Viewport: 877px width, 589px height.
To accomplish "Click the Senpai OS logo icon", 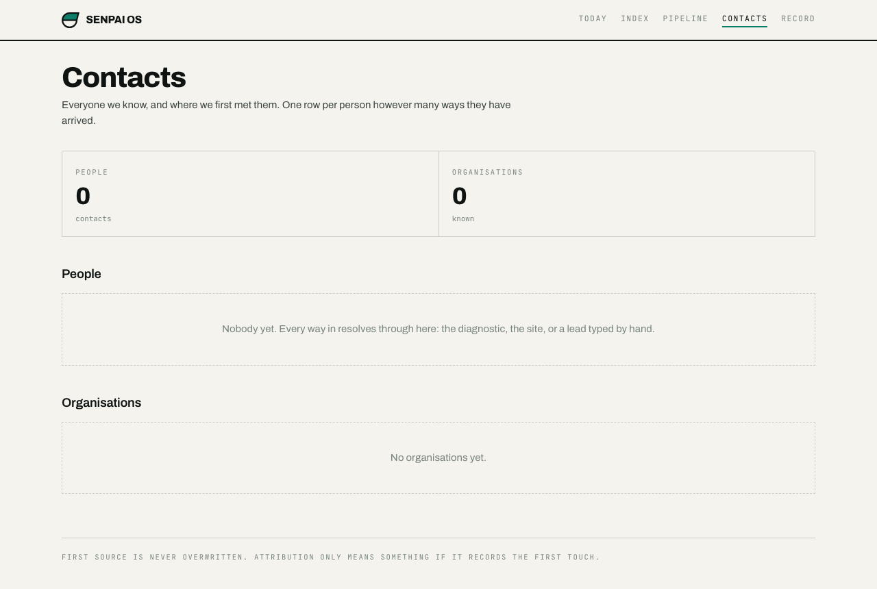I will click(x=71, y=20).
